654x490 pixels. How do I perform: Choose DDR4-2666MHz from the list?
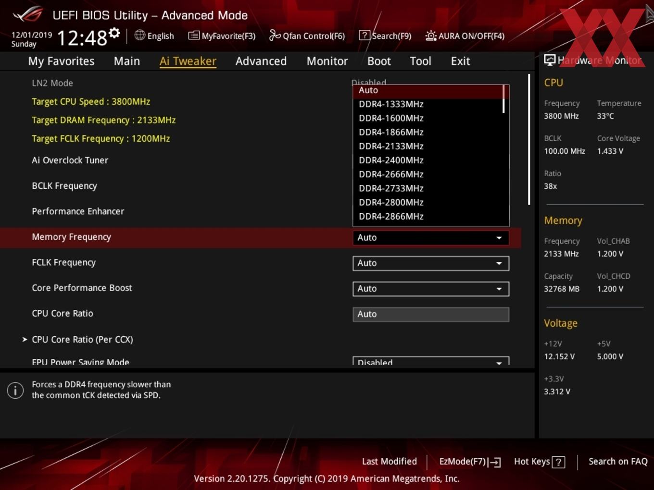[428, 174]
